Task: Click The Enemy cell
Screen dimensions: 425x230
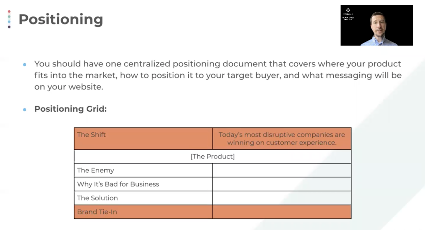Action: point(143,170)
